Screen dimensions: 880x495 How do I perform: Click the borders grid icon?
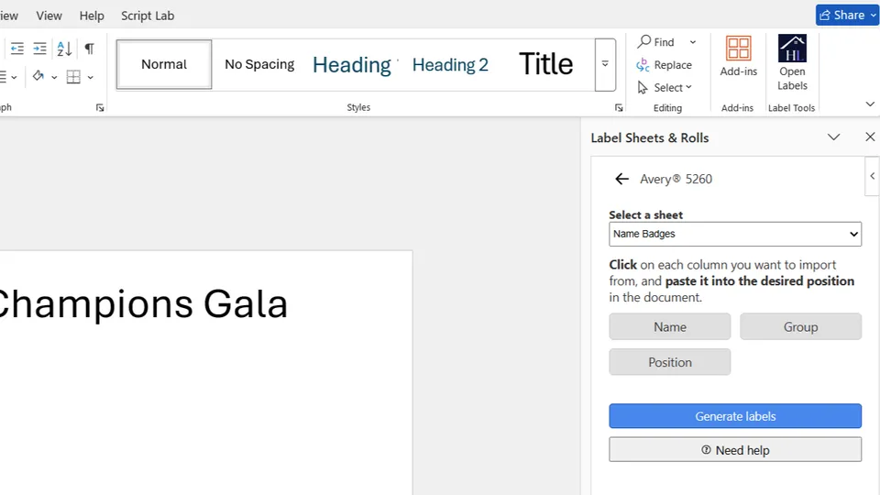[x=73, y=76]
